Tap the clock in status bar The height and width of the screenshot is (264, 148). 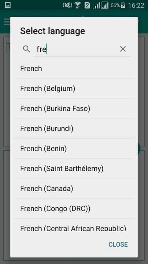[136, 5]
